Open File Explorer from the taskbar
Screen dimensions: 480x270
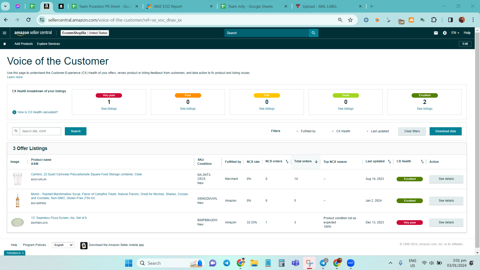point(254,263)
